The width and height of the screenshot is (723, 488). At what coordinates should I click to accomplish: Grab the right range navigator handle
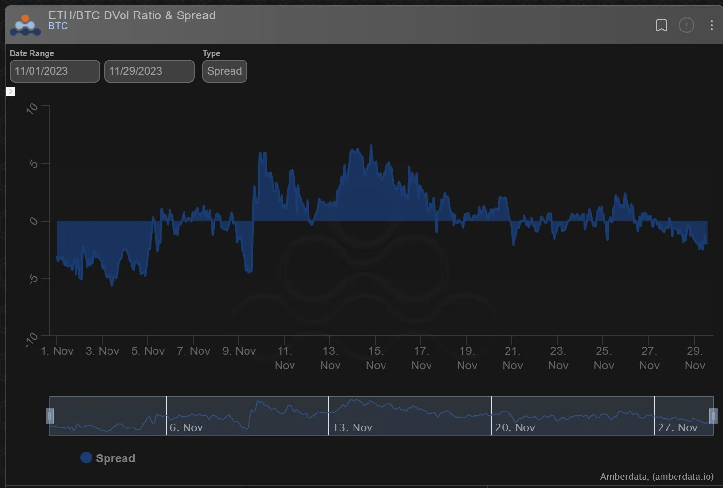tap(713, 416)
